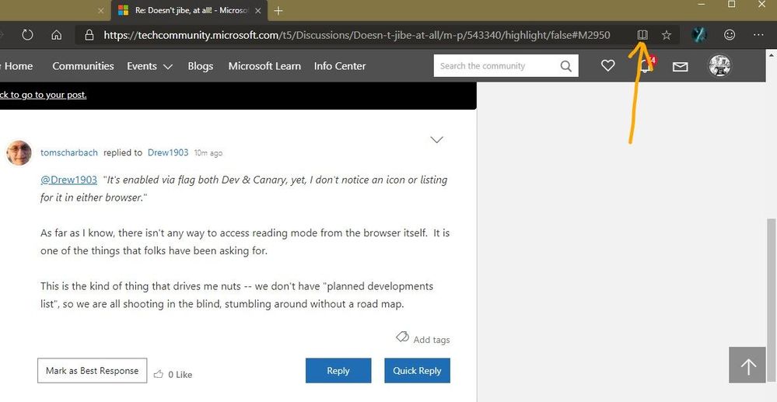The image size is (777, 402).
Task: Go to browser home page
Action: (x=57, y=35)
